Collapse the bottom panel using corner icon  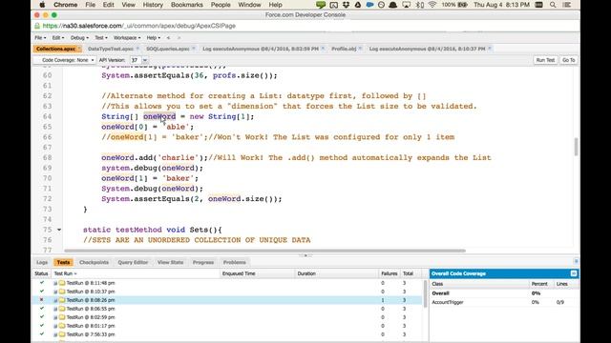click(577, 261)
